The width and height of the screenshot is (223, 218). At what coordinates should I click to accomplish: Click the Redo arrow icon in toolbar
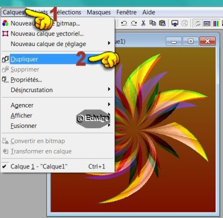(134, 23)
